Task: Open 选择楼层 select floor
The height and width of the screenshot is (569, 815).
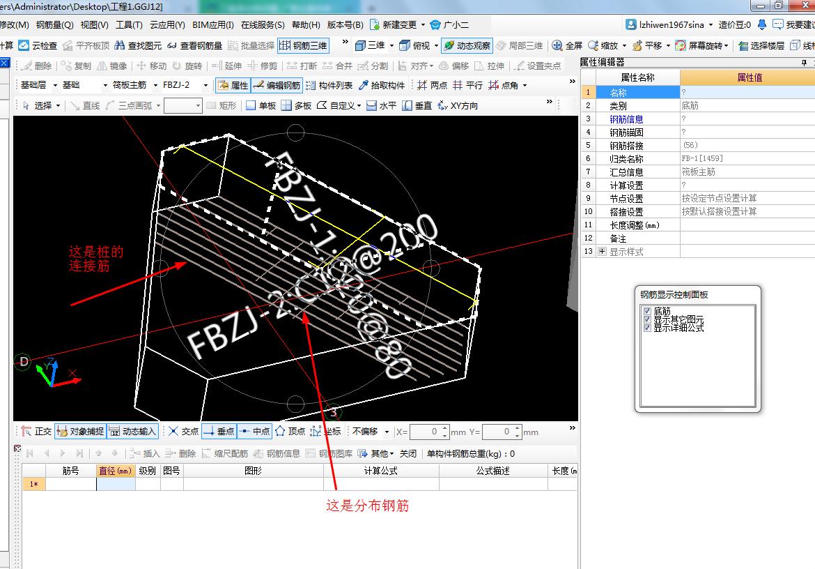Action: (x=761, y=45)
